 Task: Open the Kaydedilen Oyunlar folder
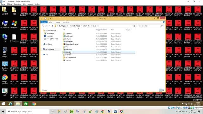pos(72,44)
